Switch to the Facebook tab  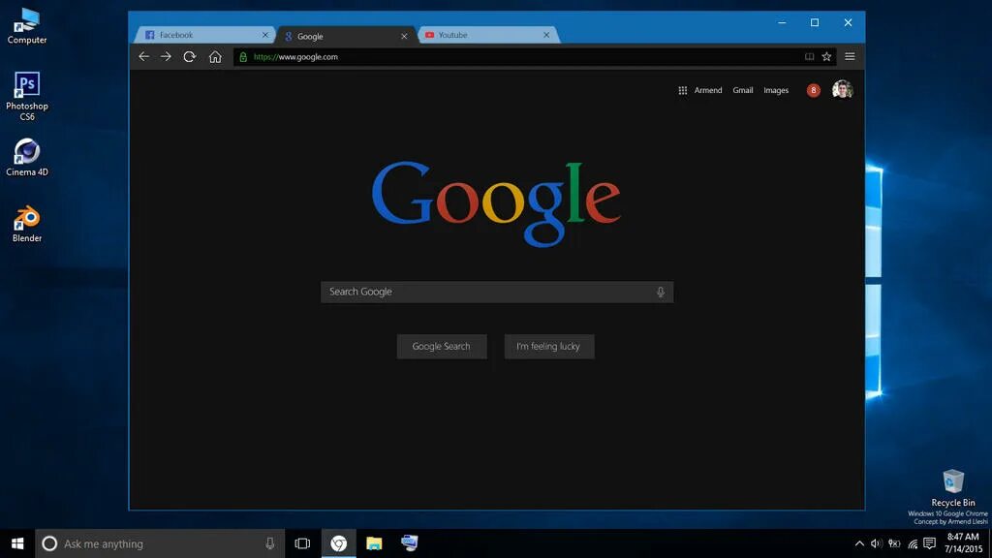pyautogui.click(x=203, y=35)
